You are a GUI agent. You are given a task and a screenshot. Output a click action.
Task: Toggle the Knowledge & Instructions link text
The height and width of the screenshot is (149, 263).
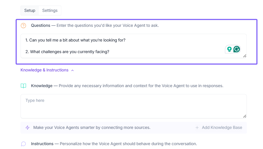[44, 70]
